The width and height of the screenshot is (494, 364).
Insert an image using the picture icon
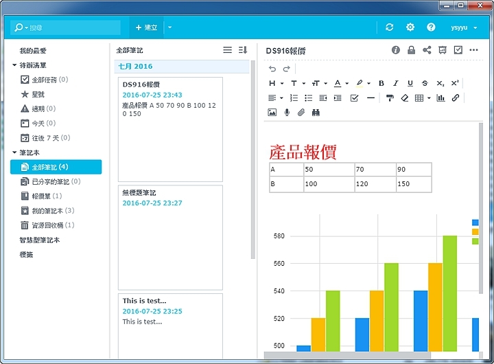tap(272, 113)
